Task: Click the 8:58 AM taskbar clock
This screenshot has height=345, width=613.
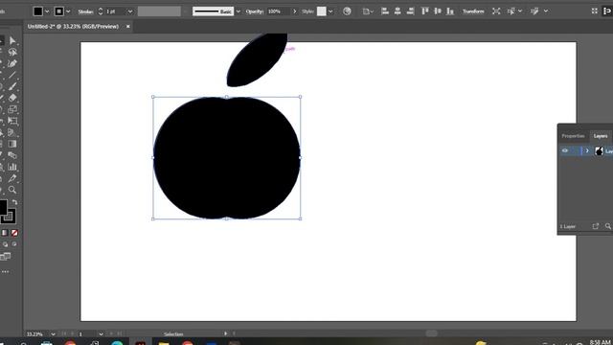Action: 601,342
